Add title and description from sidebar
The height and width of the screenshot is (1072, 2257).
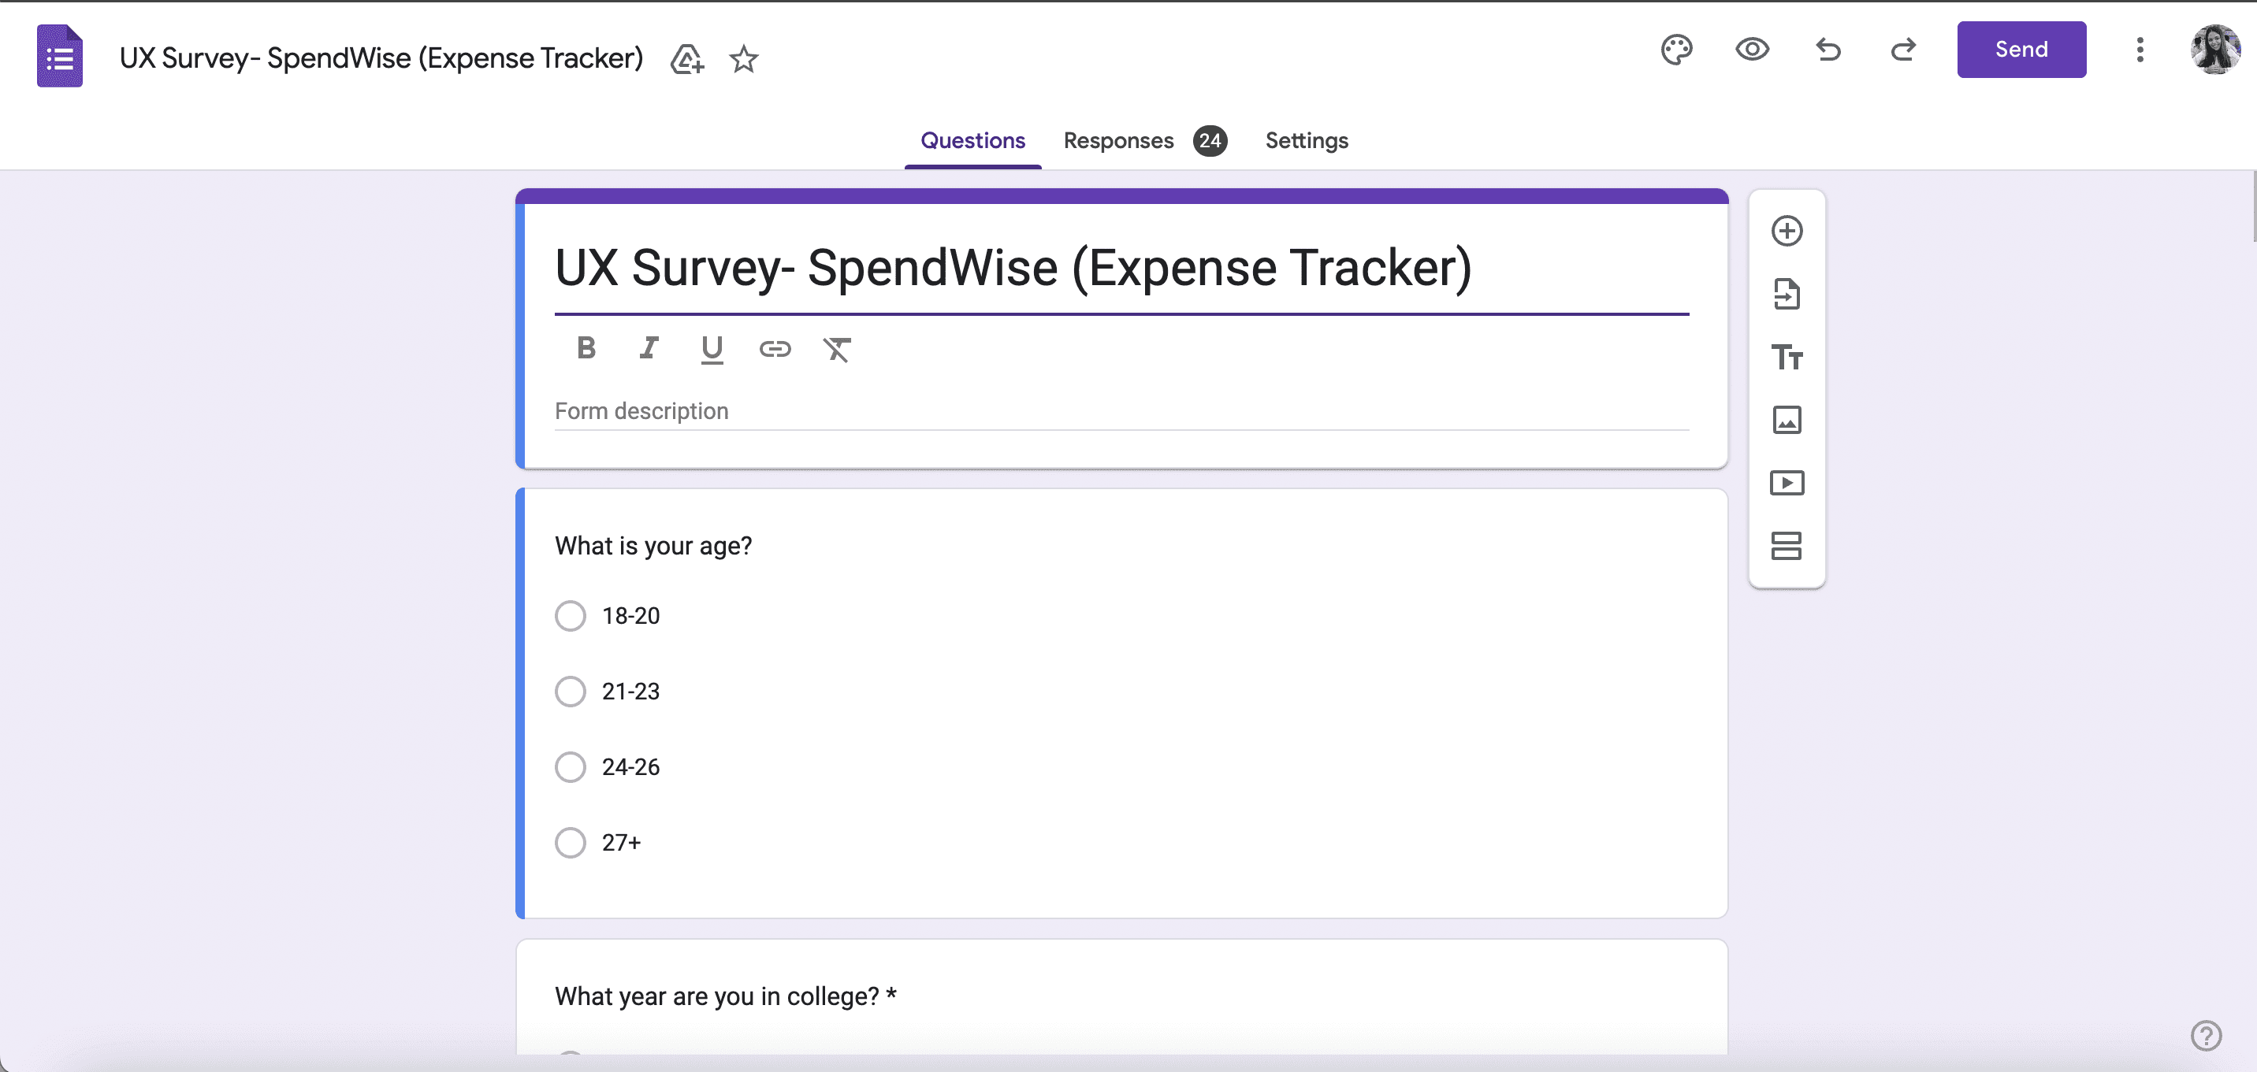[x=1787, y=358]
